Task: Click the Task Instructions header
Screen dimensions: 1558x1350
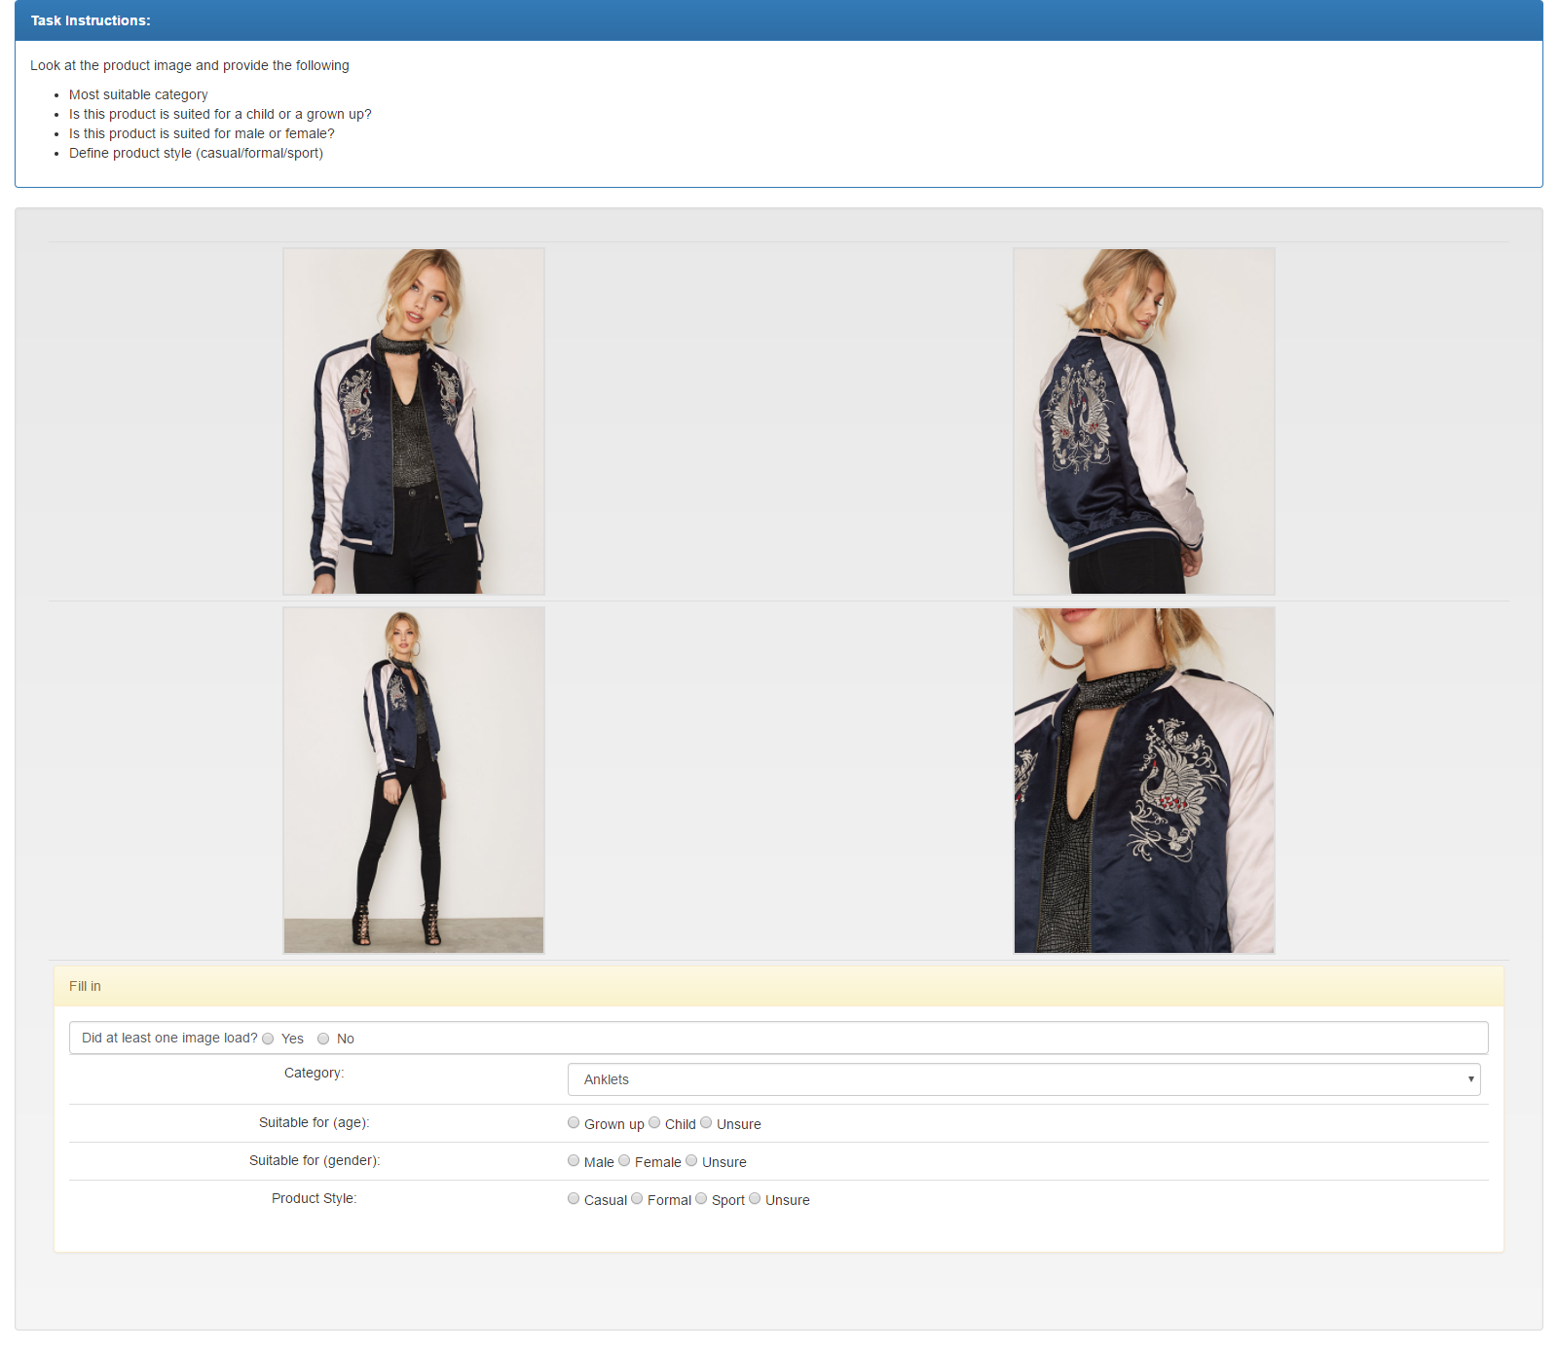Action: 779,20
